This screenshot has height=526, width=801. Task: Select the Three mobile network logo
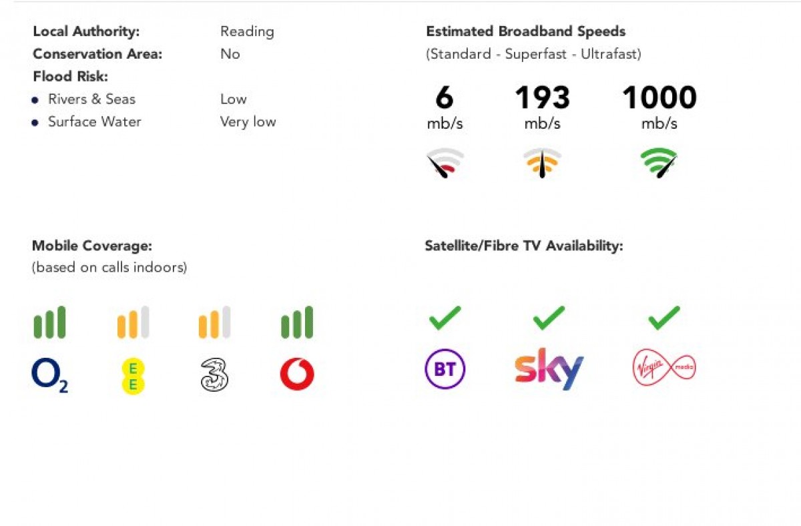click(x=214, y=375)
